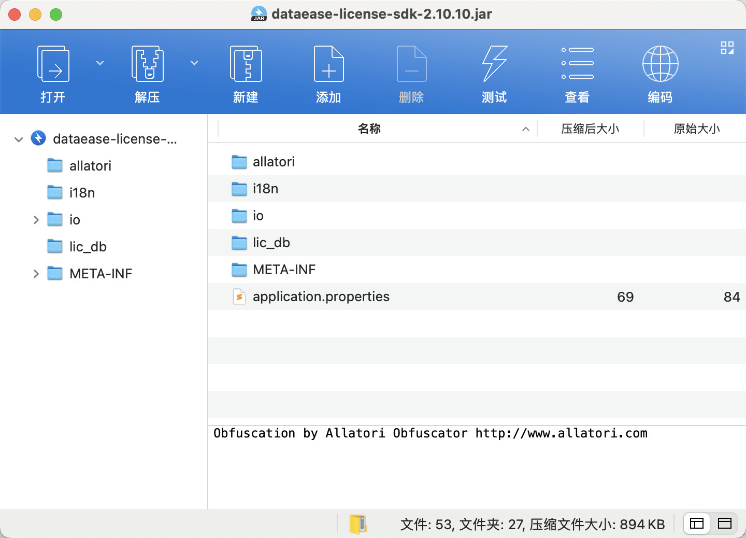The image size is (746, 538).
Task: Click compressed size value 69
Action: click(625, 297)
